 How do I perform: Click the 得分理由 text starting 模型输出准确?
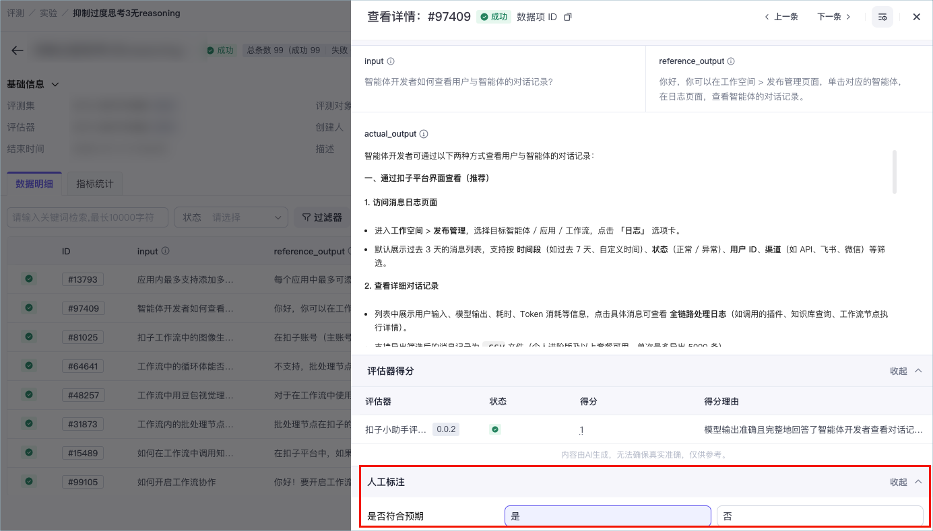click(x=813, y=429)
